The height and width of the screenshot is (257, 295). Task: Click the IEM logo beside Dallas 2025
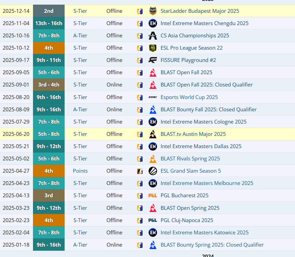pyautogui.click(x=153, y=146)
